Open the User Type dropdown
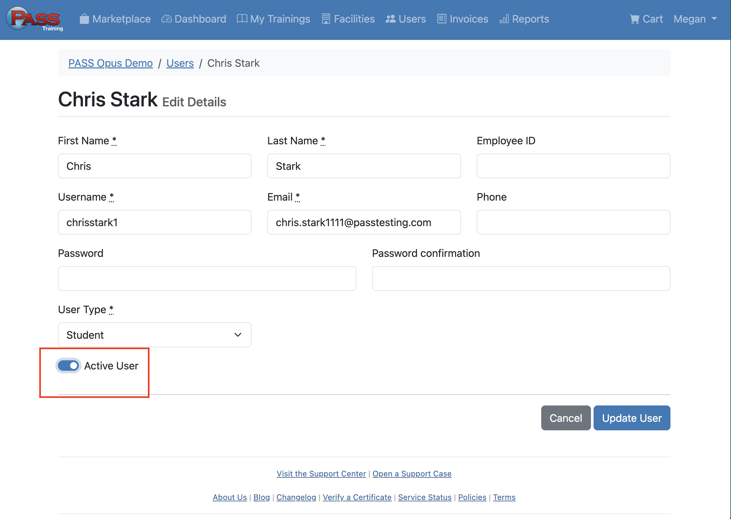This screenshot has height=519, width=731. (154, 335)
